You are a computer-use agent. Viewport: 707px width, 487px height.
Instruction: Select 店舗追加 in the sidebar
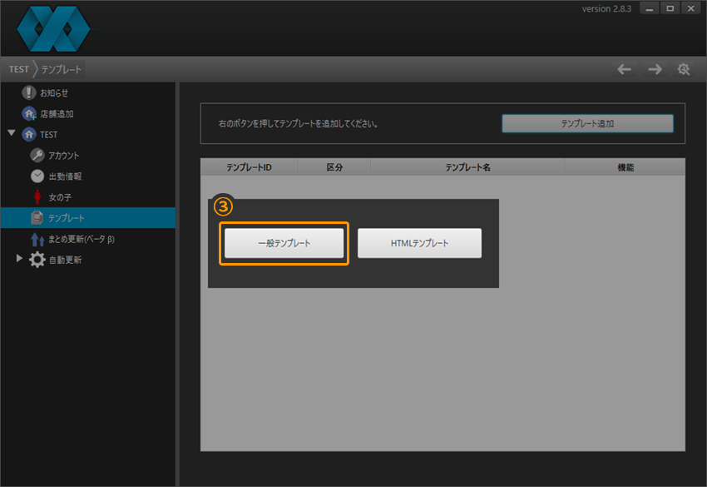57,114
